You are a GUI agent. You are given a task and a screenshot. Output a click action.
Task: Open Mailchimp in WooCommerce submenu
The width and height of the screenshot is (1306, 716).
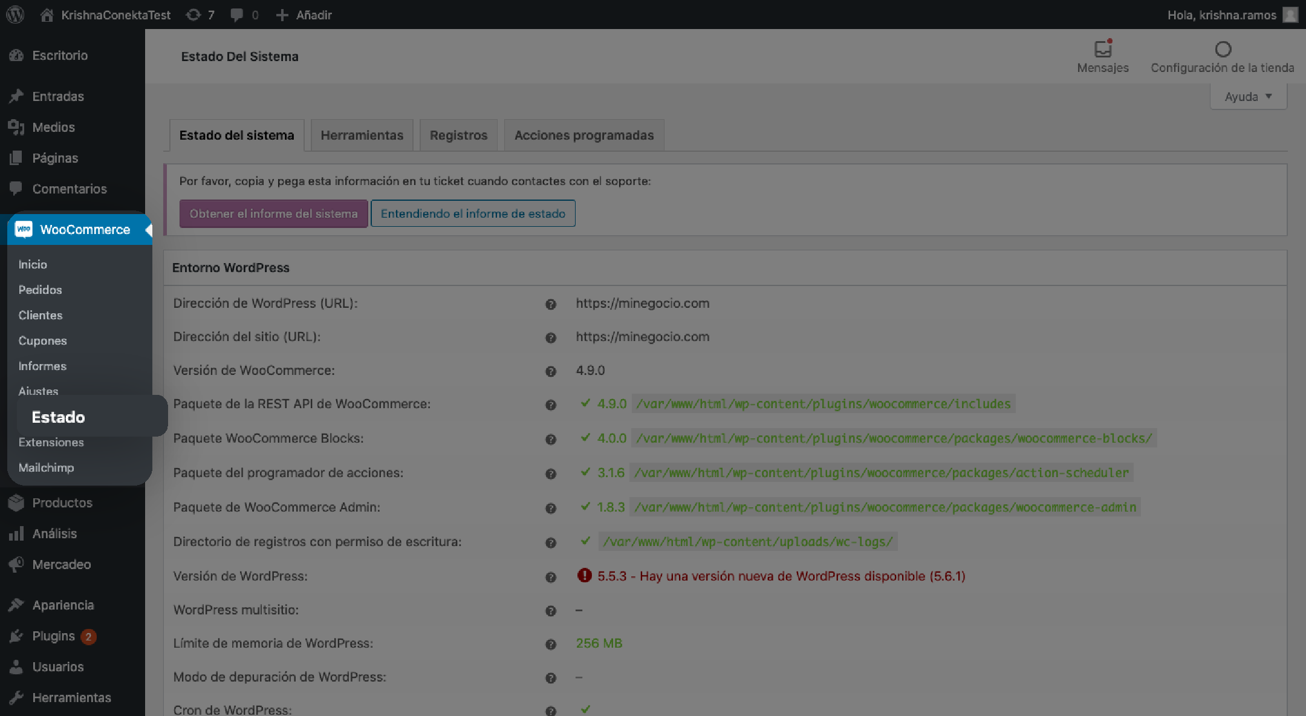click(x=46, y=467)
